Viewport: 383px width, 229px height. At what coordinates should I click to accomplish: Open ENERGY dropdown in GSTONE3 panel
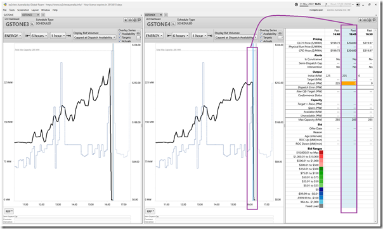(13, 36)
